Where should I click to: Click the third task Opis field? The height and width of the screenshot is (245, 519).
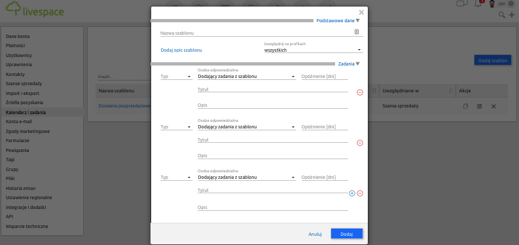tap(273, 208)
